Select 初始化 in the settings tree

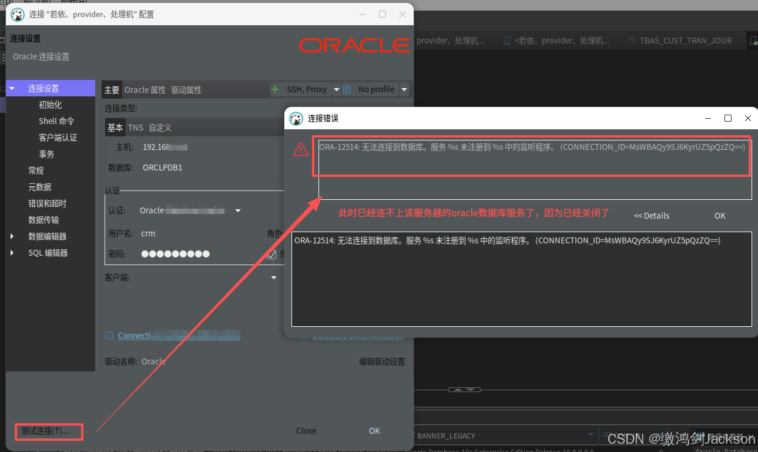click(51, 105)
